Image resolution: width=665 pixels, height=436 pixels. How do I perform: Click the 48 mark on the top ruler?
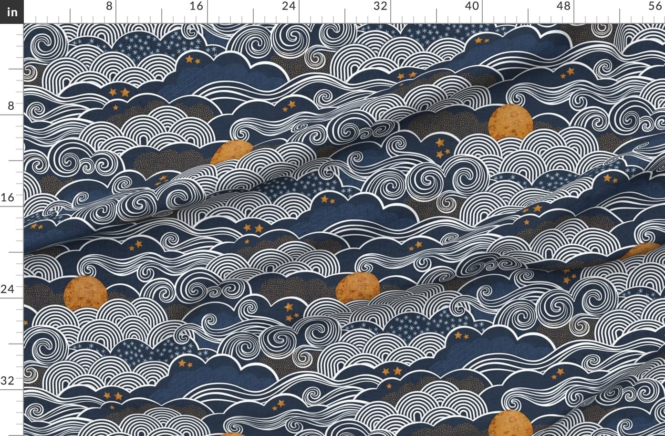[x=563, y=6]
